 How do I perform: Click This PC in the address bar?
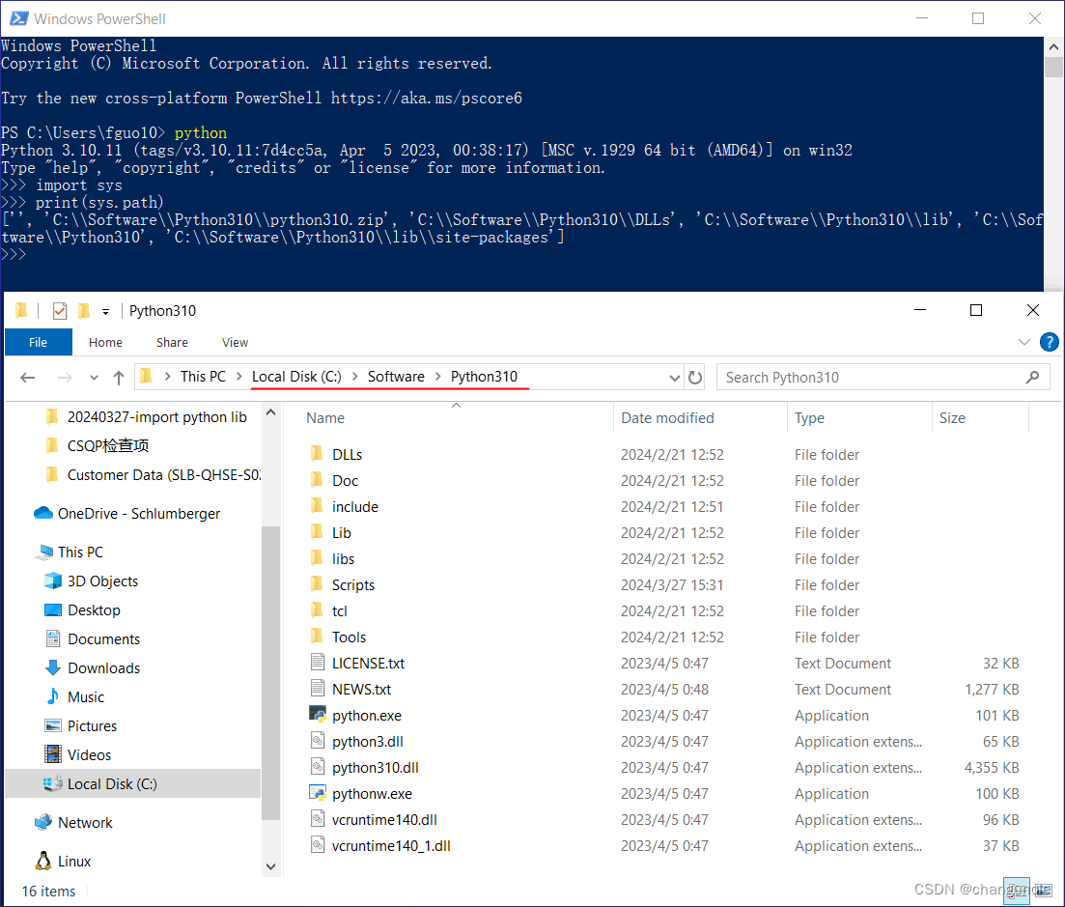click(203, 377)
